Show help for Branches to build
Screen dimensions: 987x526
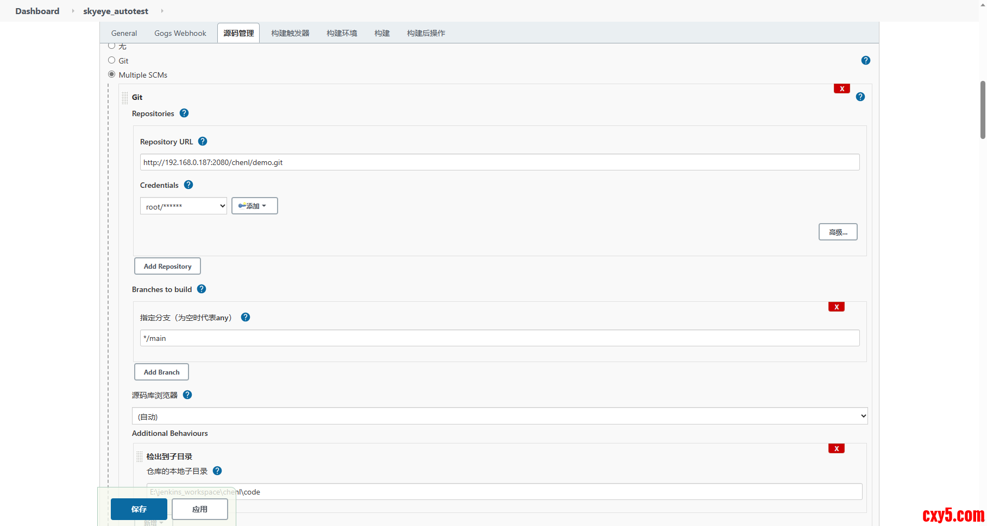click(202, 289)
